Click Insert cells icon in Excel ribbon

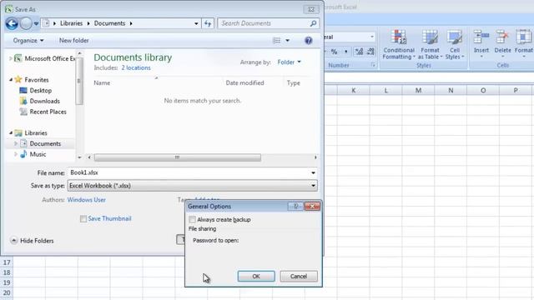[x=481, y=37]
